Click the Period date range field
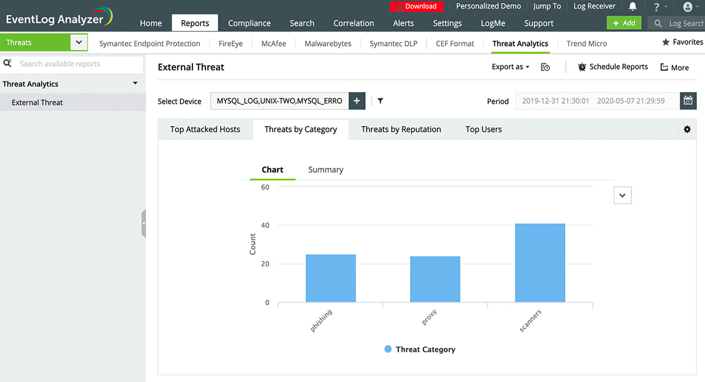Screen dimensions: 705x382 [x=598, y=101]
